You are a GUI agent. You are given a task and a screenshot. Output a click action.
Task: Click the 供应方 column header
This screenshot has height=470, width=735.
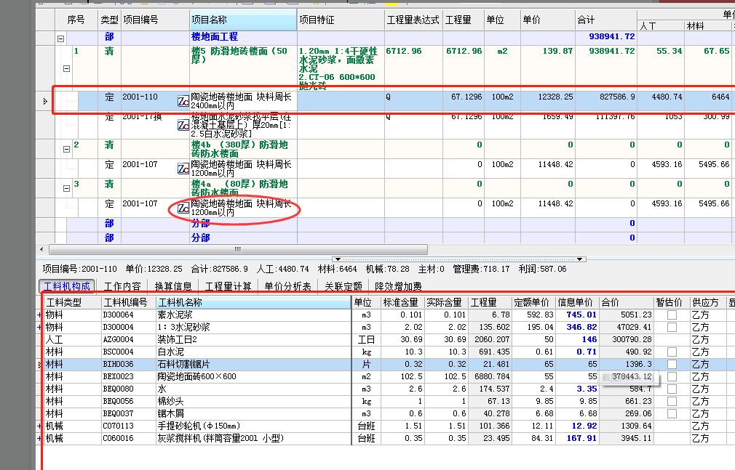pos(707,302)
